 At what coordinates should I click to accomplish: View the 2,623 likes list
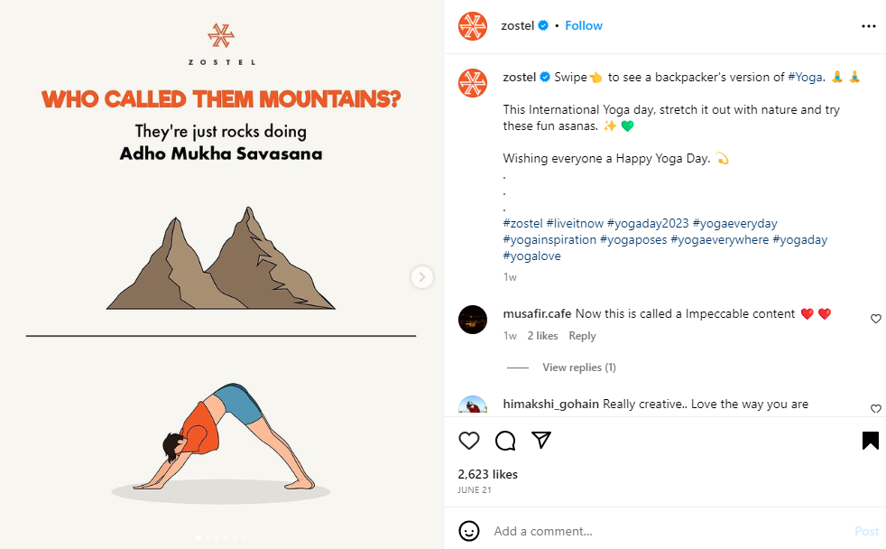(487, 474)
